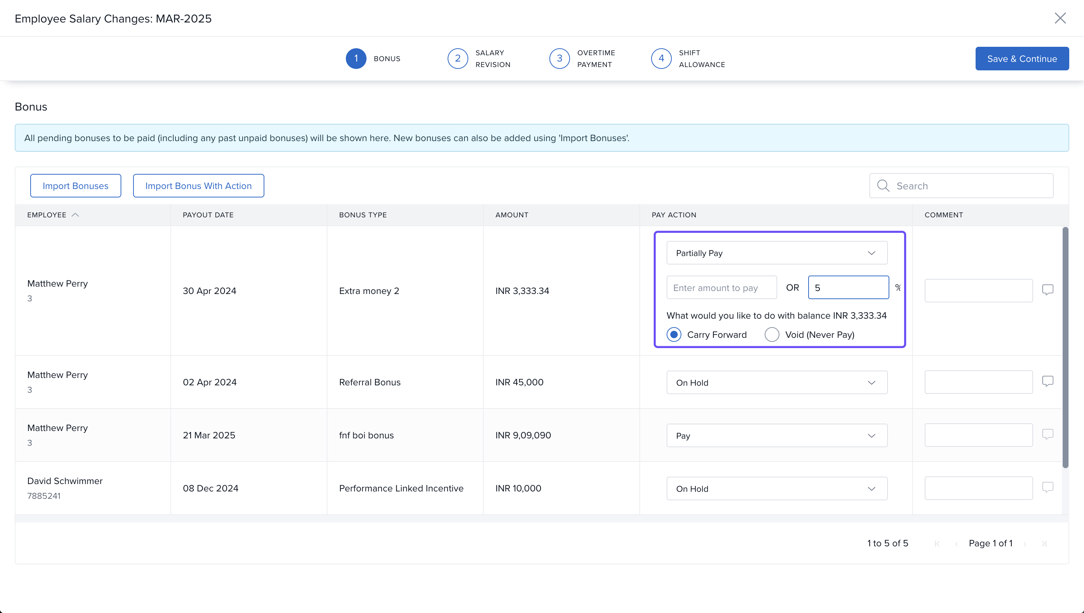Go to first page arrow icon

pos(937,543)
